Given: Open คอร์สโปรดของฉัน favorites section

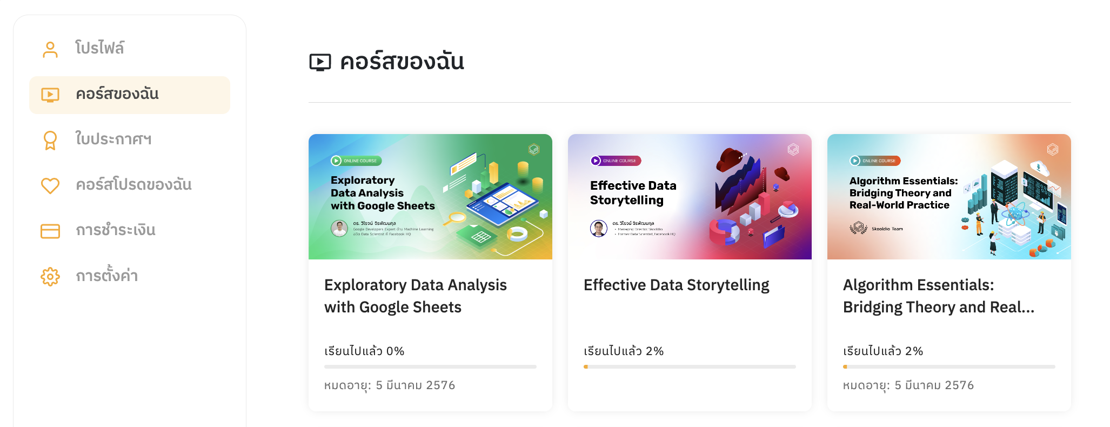Looking at the screenshot, I should pos(133,185).
